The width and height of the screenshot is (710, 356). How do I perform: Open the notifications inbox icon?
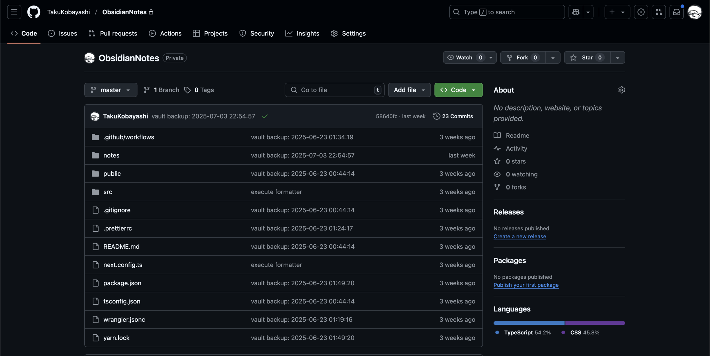[676, 12]
